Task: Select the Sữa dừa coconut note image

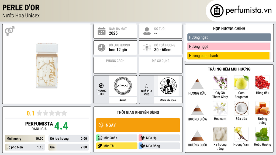Action: pos(241,108)
